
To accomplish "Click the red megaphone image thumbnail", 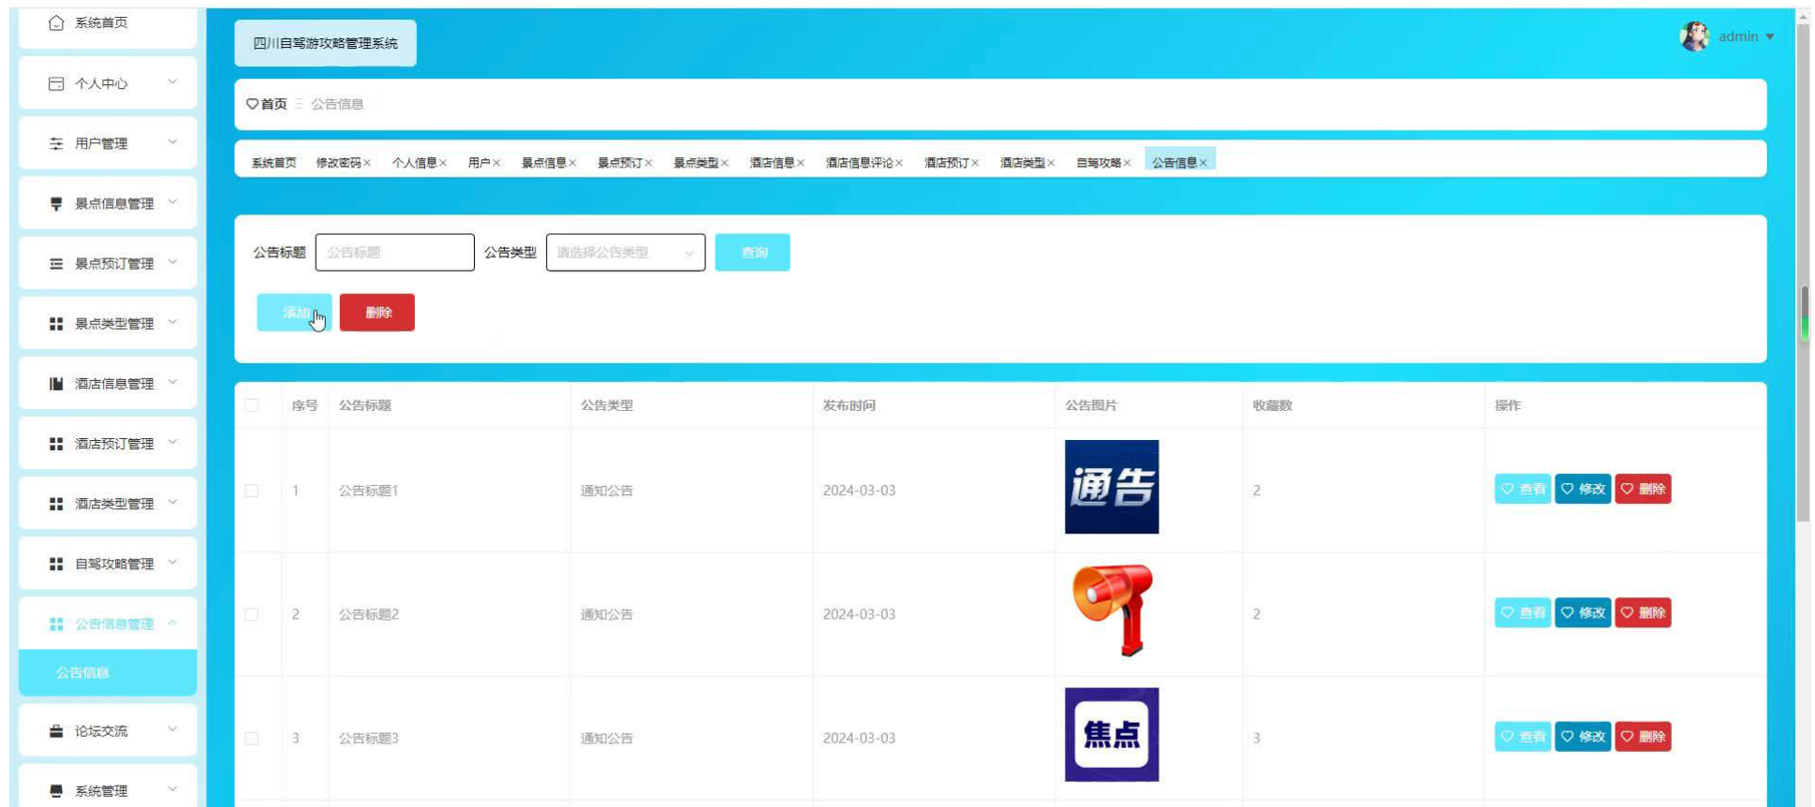I will pos(1112,610).
